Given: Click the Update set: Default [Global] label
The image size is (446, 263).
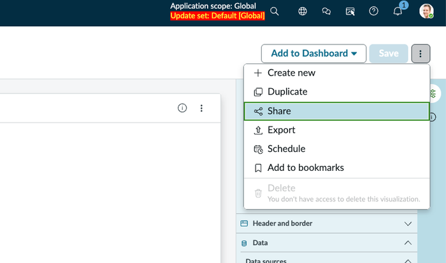Looking at the screenshot, I should coord(217,16).
